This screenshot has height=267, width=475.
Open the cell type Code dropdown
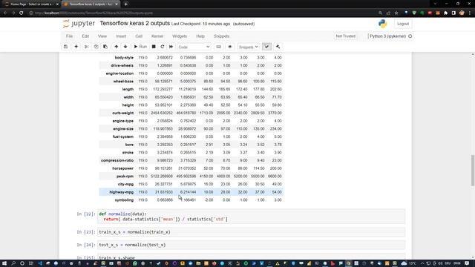coord(194,47)
